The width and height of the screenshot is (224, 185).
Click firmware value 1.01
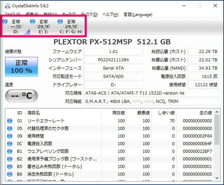pos(113,51)
